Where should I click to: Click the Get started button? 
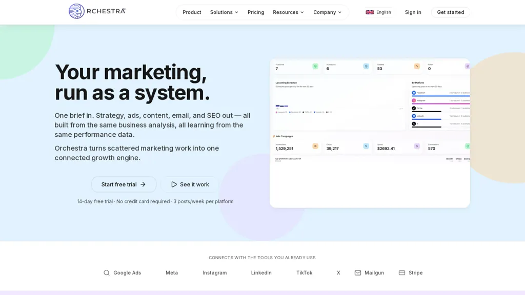450,12
